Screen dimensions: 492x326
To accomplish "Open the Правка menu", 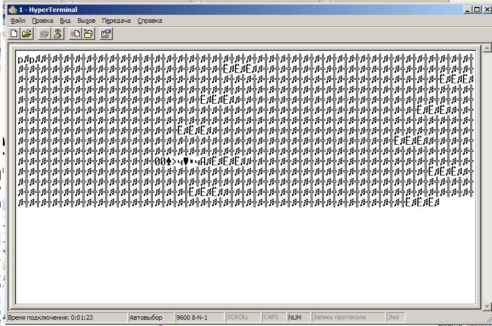I will tap(42, 21).
